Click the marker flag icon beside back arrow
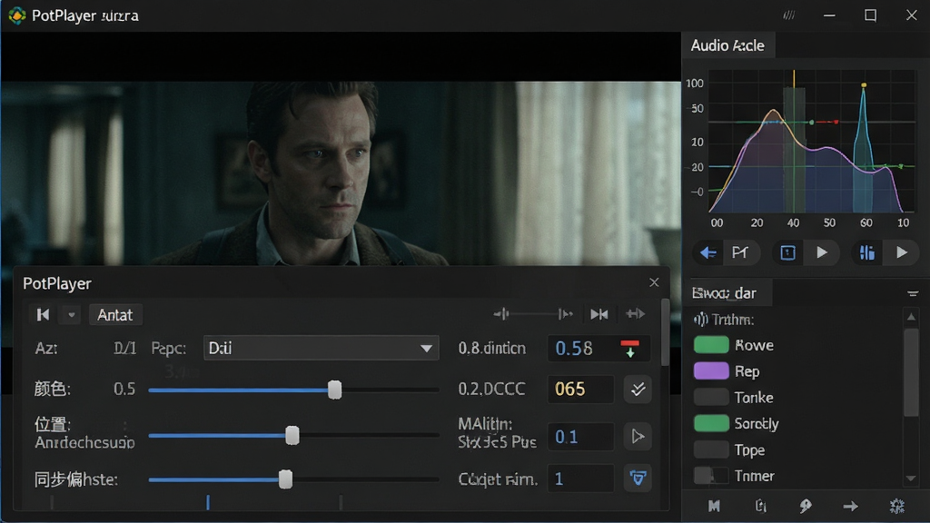The image size is (930, 523). (x=739, y=253)
